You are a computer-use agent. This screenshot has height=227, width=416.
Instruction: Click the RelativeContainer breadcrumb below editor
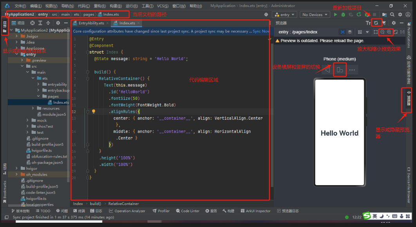(123, 204)
